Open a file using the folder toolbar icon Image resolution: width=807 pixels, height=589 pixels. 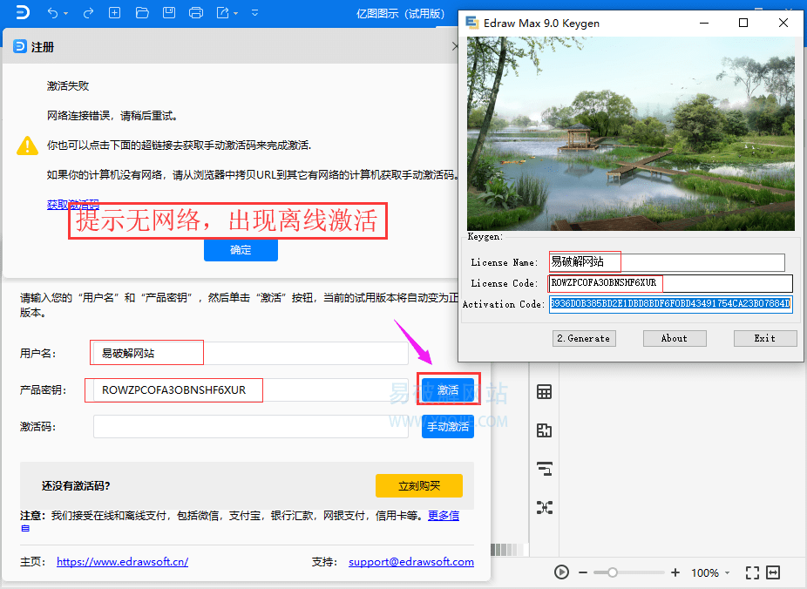click(141, 12)
